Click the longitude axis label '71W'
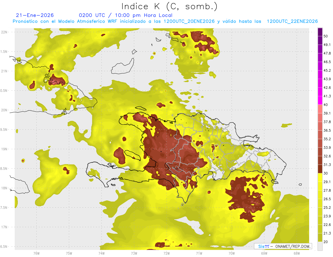This screenshot has height=257, width=333. pos(199,253)
